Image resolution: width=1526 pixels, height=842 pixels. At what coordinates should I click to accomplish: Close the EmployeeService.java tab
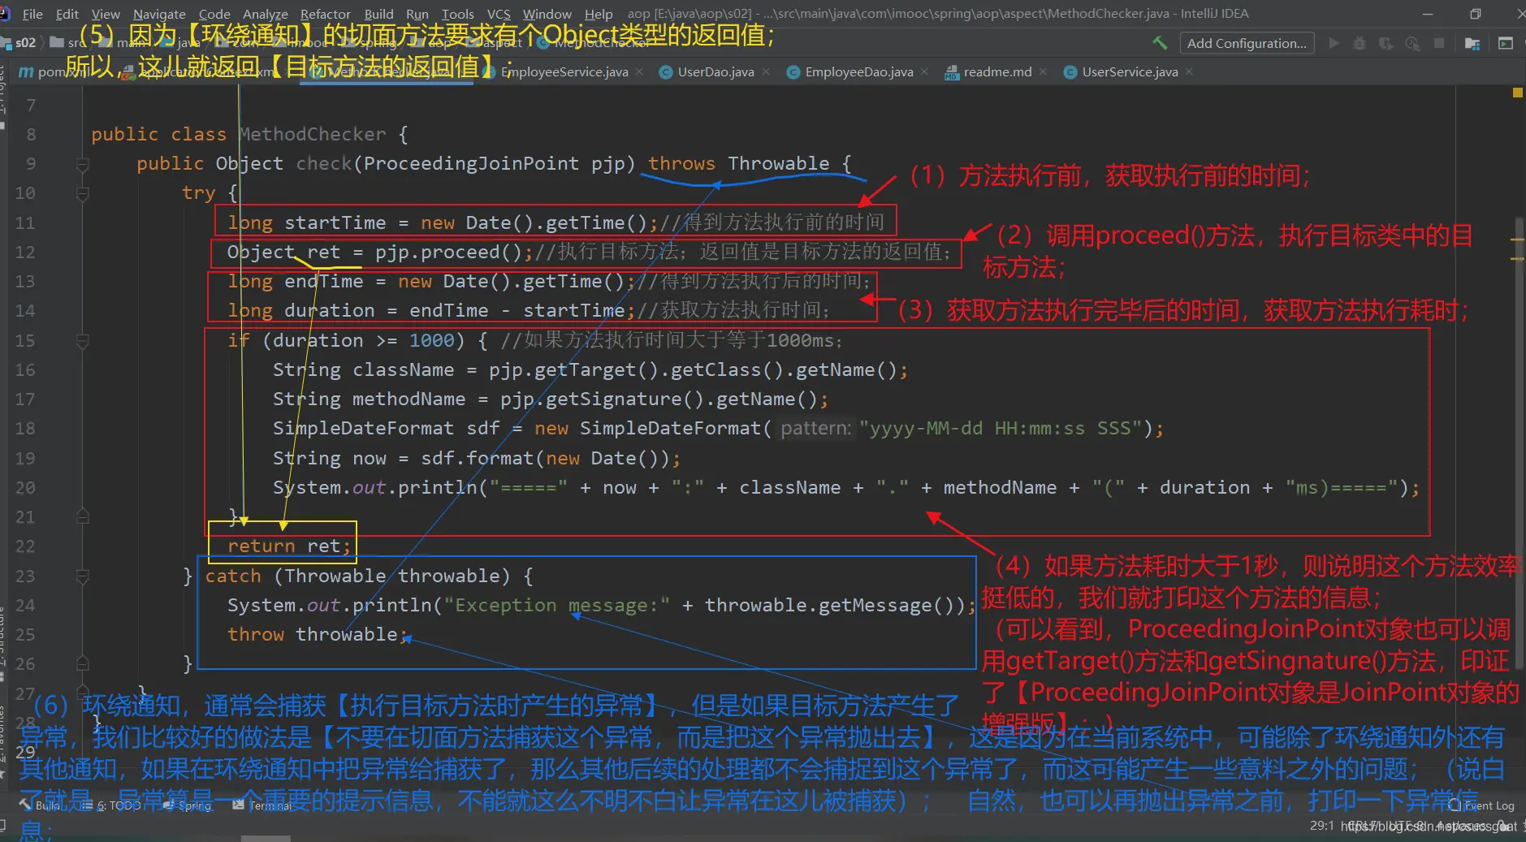(640, 71)
